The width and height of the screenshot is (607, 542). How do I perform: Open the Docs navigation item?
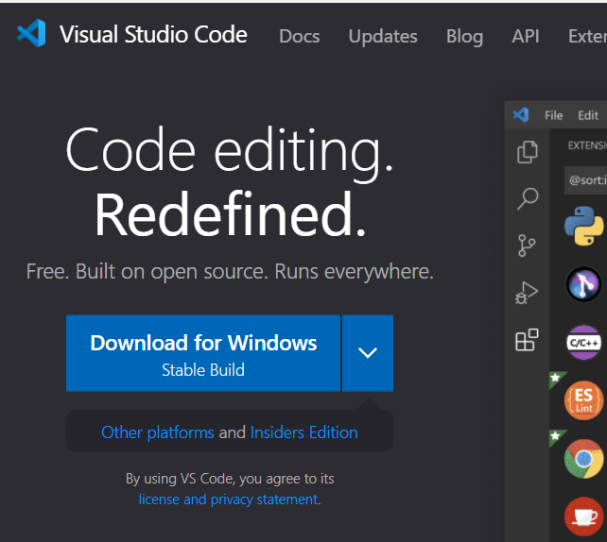pos(299,36)
